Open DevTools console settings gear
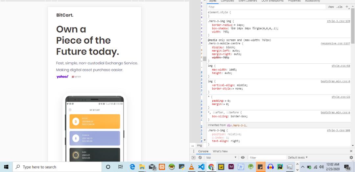The image size is (355, 172). pyautogui.click(x=351, y=158)
